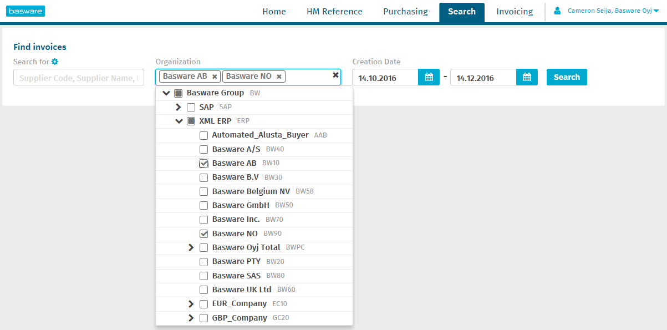The image size is (667, 330).
Task: Check the Basware Belgium NV checkbox
Action: [x=203, y=191]
